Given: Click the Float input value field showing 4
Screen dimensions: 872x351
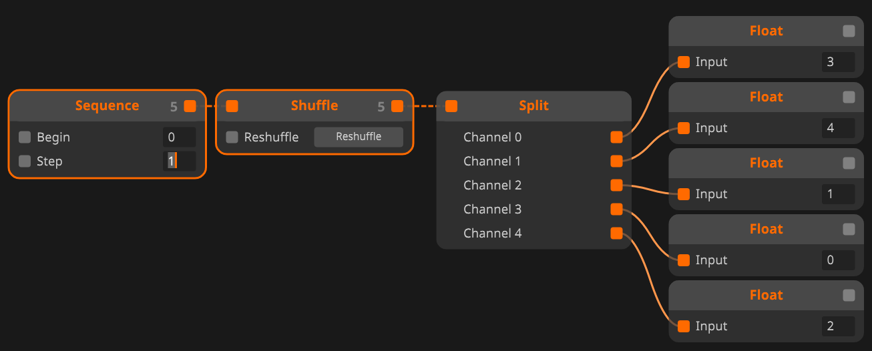Looking at the screenshot, I should coord(839,127).
